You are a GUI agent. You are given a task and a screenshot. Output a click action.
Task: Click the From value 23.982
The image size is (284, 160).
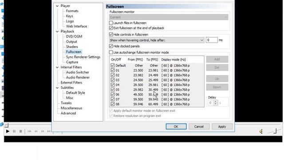[138, 75]
